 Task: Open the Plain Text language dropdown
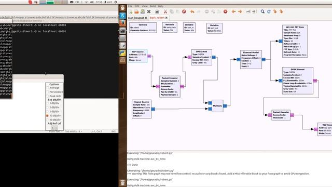coord(56,131)
